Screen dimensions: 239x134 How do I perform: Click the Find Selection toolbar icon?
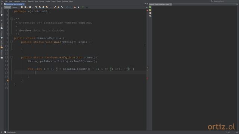pos(36,7)
